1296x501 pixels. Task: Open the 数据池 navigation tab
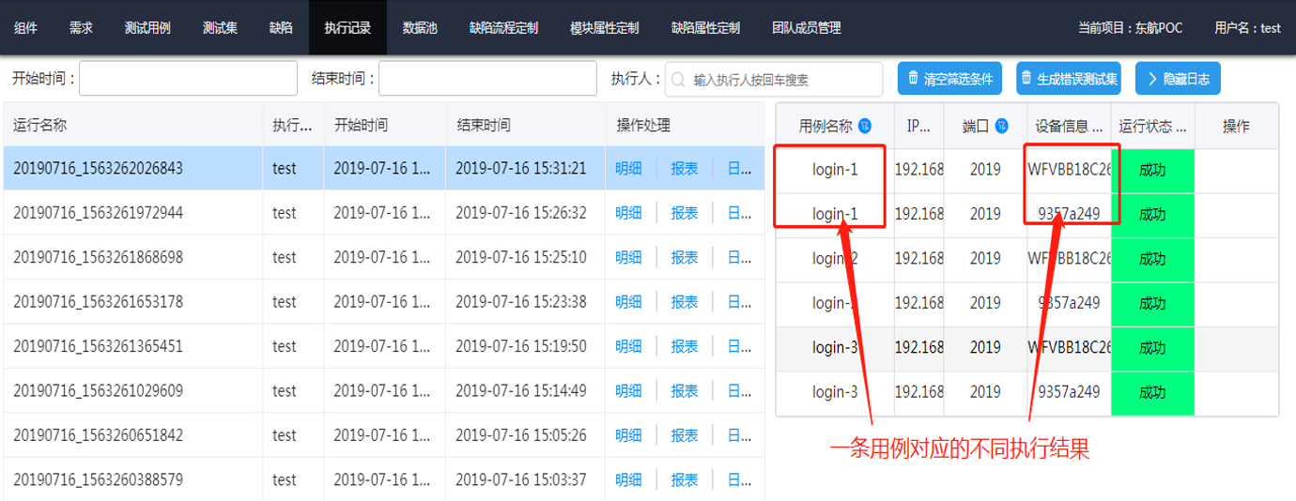click(420, 27)
